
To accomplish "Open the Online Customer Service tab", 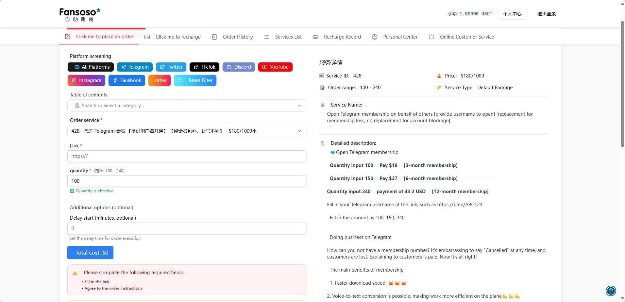I will (x=461, y=37).
